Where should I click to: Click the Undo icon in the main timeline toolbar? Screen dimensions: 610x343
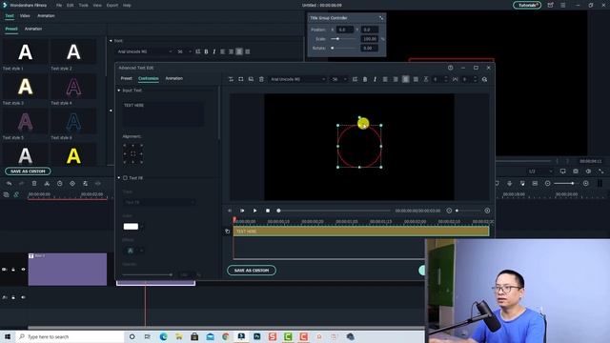coord(9,183)
